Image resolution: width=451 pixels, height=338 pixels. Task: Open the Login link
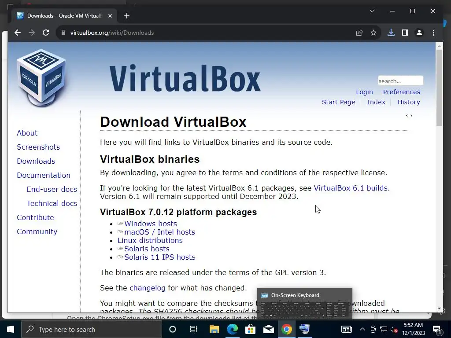click(364, 92)
